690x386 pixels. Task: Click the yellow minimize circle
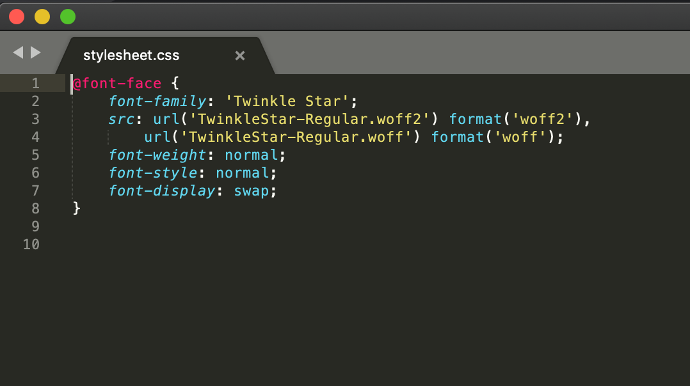[x=42, y=17]
